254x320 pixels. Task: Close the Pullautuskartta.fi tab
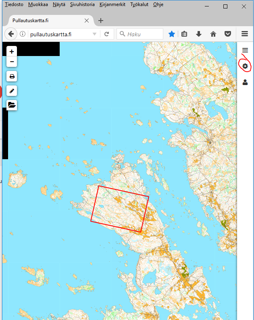[x=87, y=21]
